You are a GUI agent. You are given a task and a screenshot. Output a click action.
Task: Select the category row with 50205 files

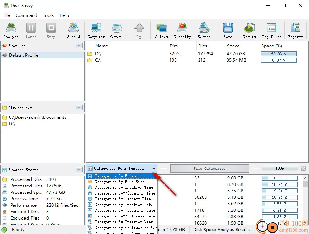229,197
